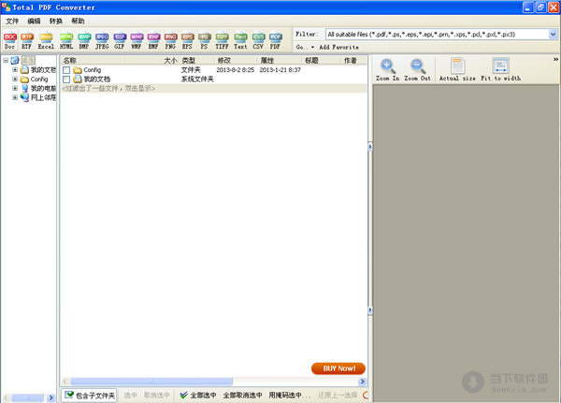Image resolution: width=561 pixels, height=403 pixels.
Task: Click folder tree scrollbar right arrow
Action: coord(50,397)
